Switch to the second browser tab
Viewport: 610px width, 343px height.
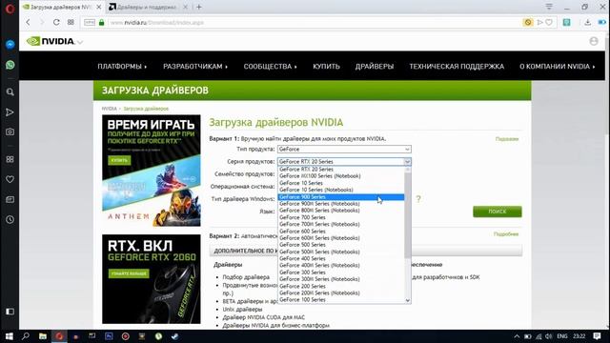(x=146, y=7)
